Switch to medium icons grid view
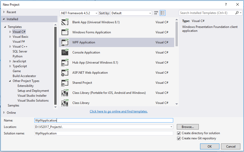Viewport: 244px width, 152px height. 156,13
